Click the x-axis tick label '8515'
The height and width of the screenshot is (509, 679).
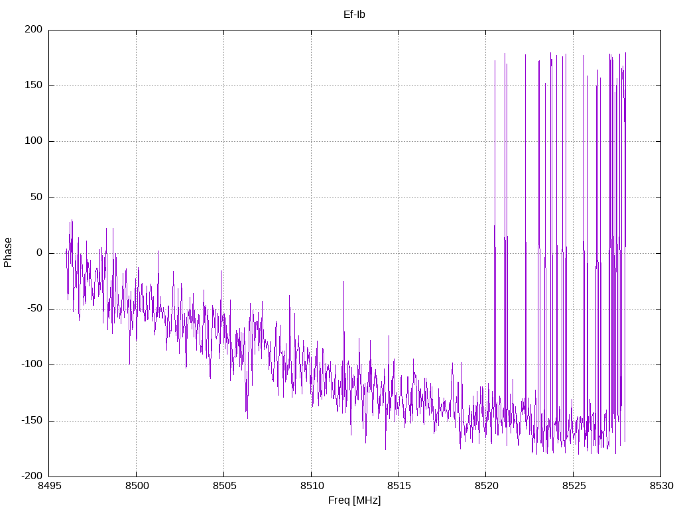pyautogui.click(x=399, y=486)
